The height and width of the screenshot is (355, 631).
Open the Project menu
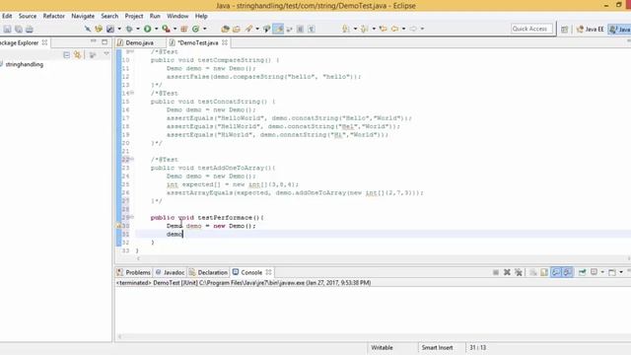(x=134, y=16)
